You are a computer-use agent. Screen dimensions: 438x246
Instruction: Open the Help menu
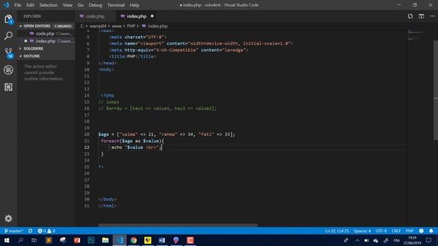(x=134, y=5)
